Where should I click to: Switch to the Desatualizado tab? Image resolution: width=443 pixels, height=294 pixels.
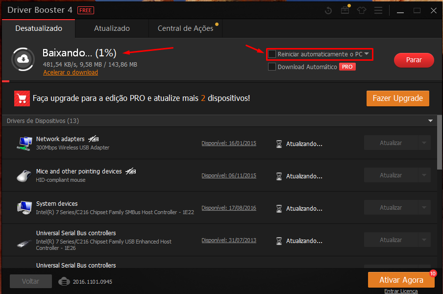(39, 28)
